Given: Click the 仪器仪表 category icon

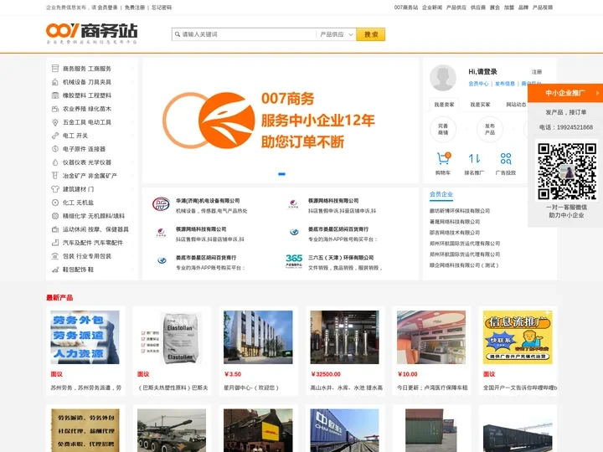Looking at the screenshot, I should click(55, 162).
